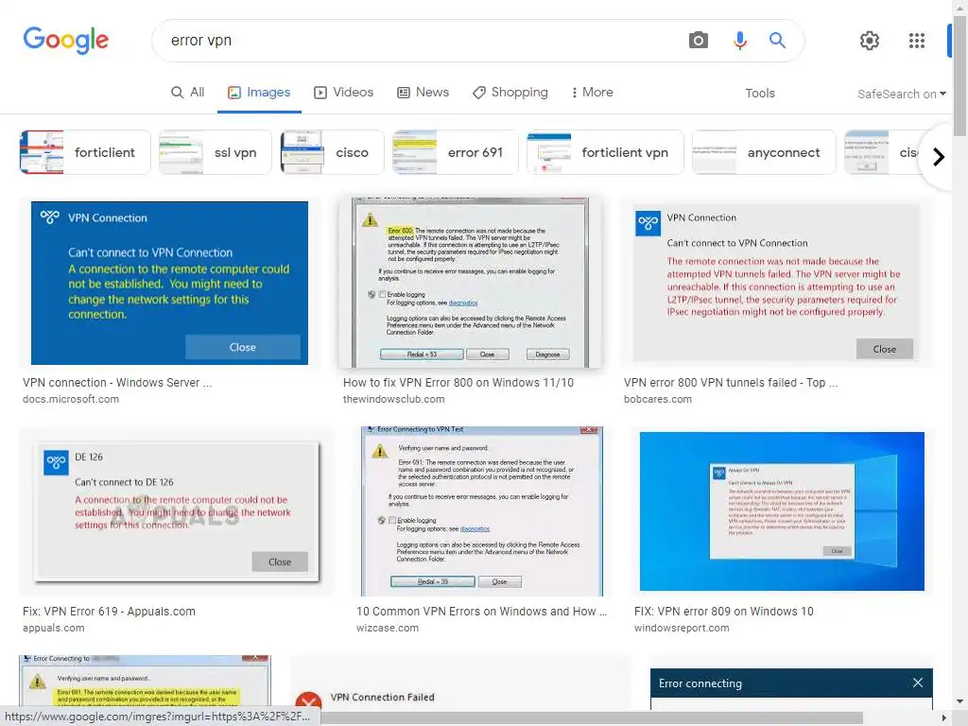
Task: Open the blue VPN Connection image from docs.microsoft.com
Action: pos(170,283)
